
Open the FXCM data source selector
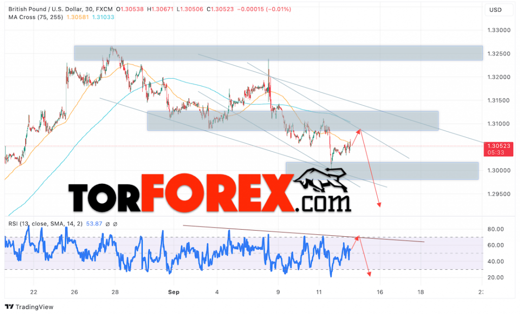pos(104,9)
